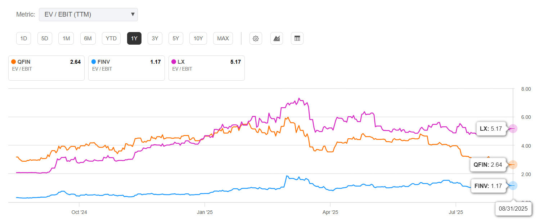The width and height of the screenshot is (553, 224).
Task: Click the LX: 5.17 endpoint label
Action: (491, 129)
